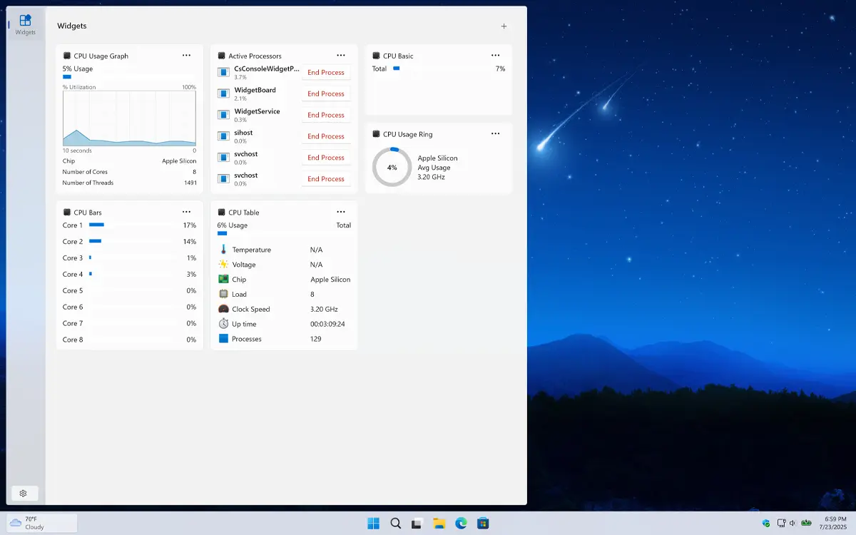This screenshot has height=535, width=856.
Task: Click the green Chip icon in CPU Table
Action: pyautogui.click(x=223, y=280)
